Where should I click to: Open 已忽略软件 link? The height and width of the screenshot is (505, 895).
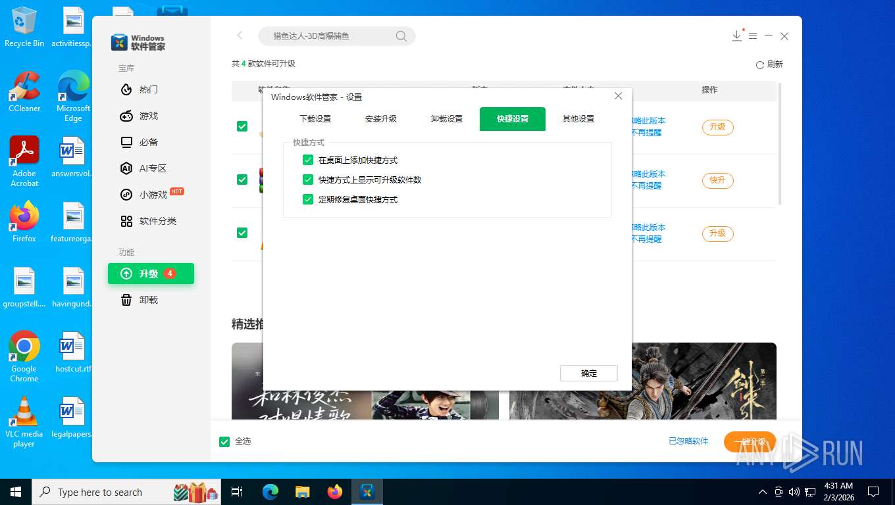pos(688,441)
